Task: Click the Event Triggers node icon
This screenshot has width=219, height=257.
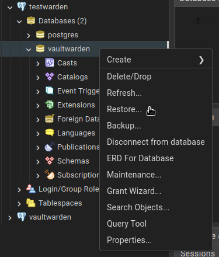Action: pyautogui.click(x=50, y=91)
